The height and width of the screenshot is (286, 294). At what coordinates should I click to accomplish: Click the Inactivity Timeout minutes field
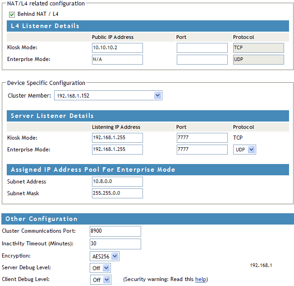pos(115,244)
